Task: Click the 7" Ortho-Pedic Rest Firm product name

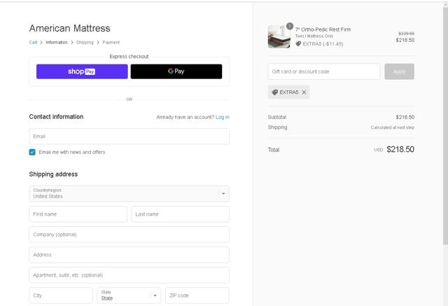Action: tap(323, 29)
